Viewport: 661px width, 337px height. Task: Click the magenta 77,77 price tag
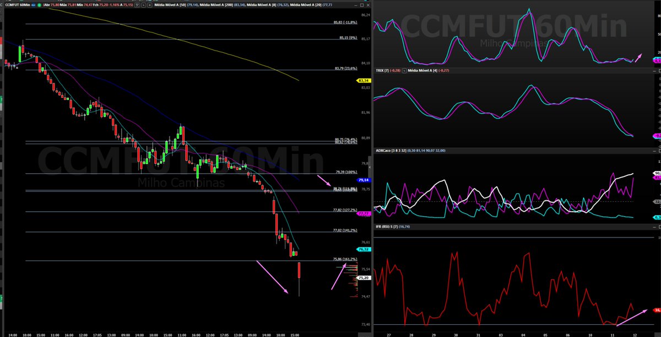tap(363, 214)
